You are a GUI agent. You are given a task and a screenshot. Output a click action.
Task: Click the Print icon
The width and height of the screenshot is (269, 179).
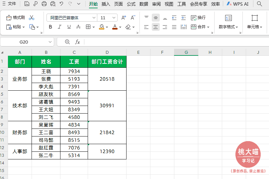pyautogui.click(x=44, y=4)
